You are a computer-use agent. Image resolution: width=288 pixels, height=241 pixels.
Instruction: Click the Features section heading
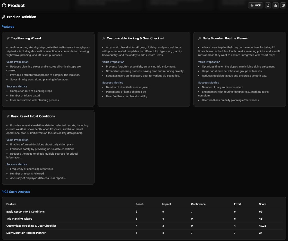[x=8, y=26]
